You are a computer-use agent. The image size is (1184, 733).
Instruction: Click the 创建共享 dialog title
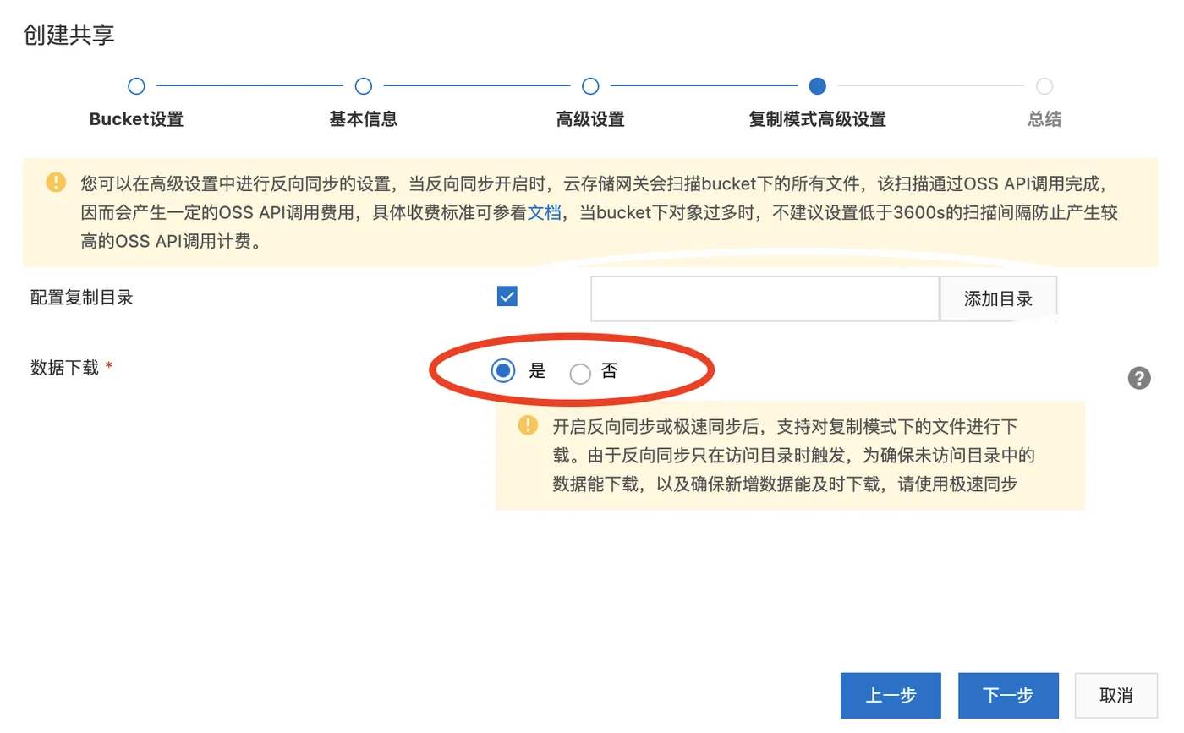click(x=69, y=35)
